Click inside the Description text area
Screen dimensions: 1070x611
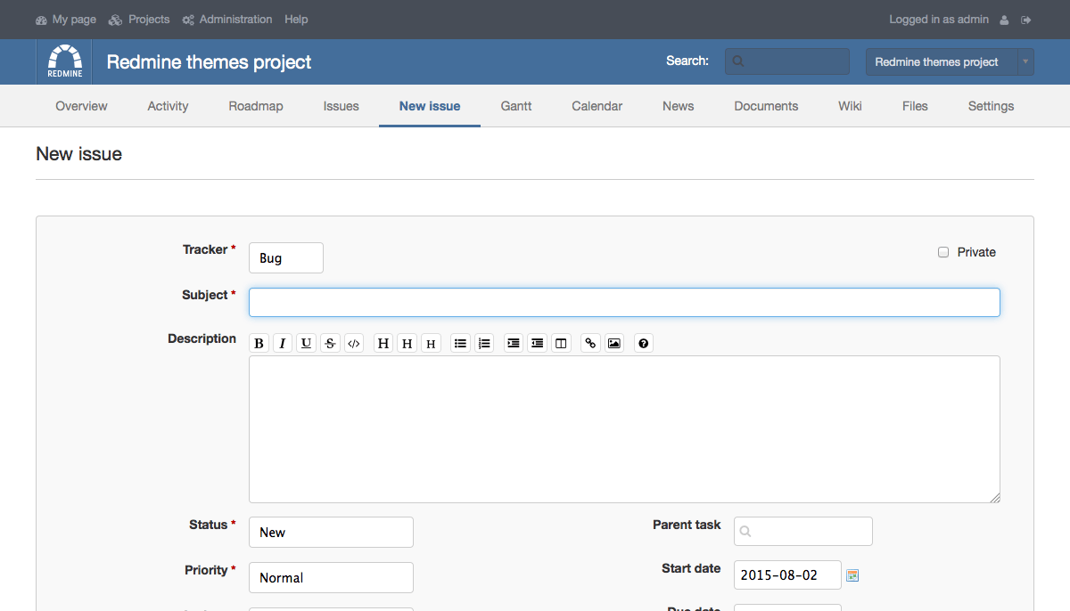(624, 429)
